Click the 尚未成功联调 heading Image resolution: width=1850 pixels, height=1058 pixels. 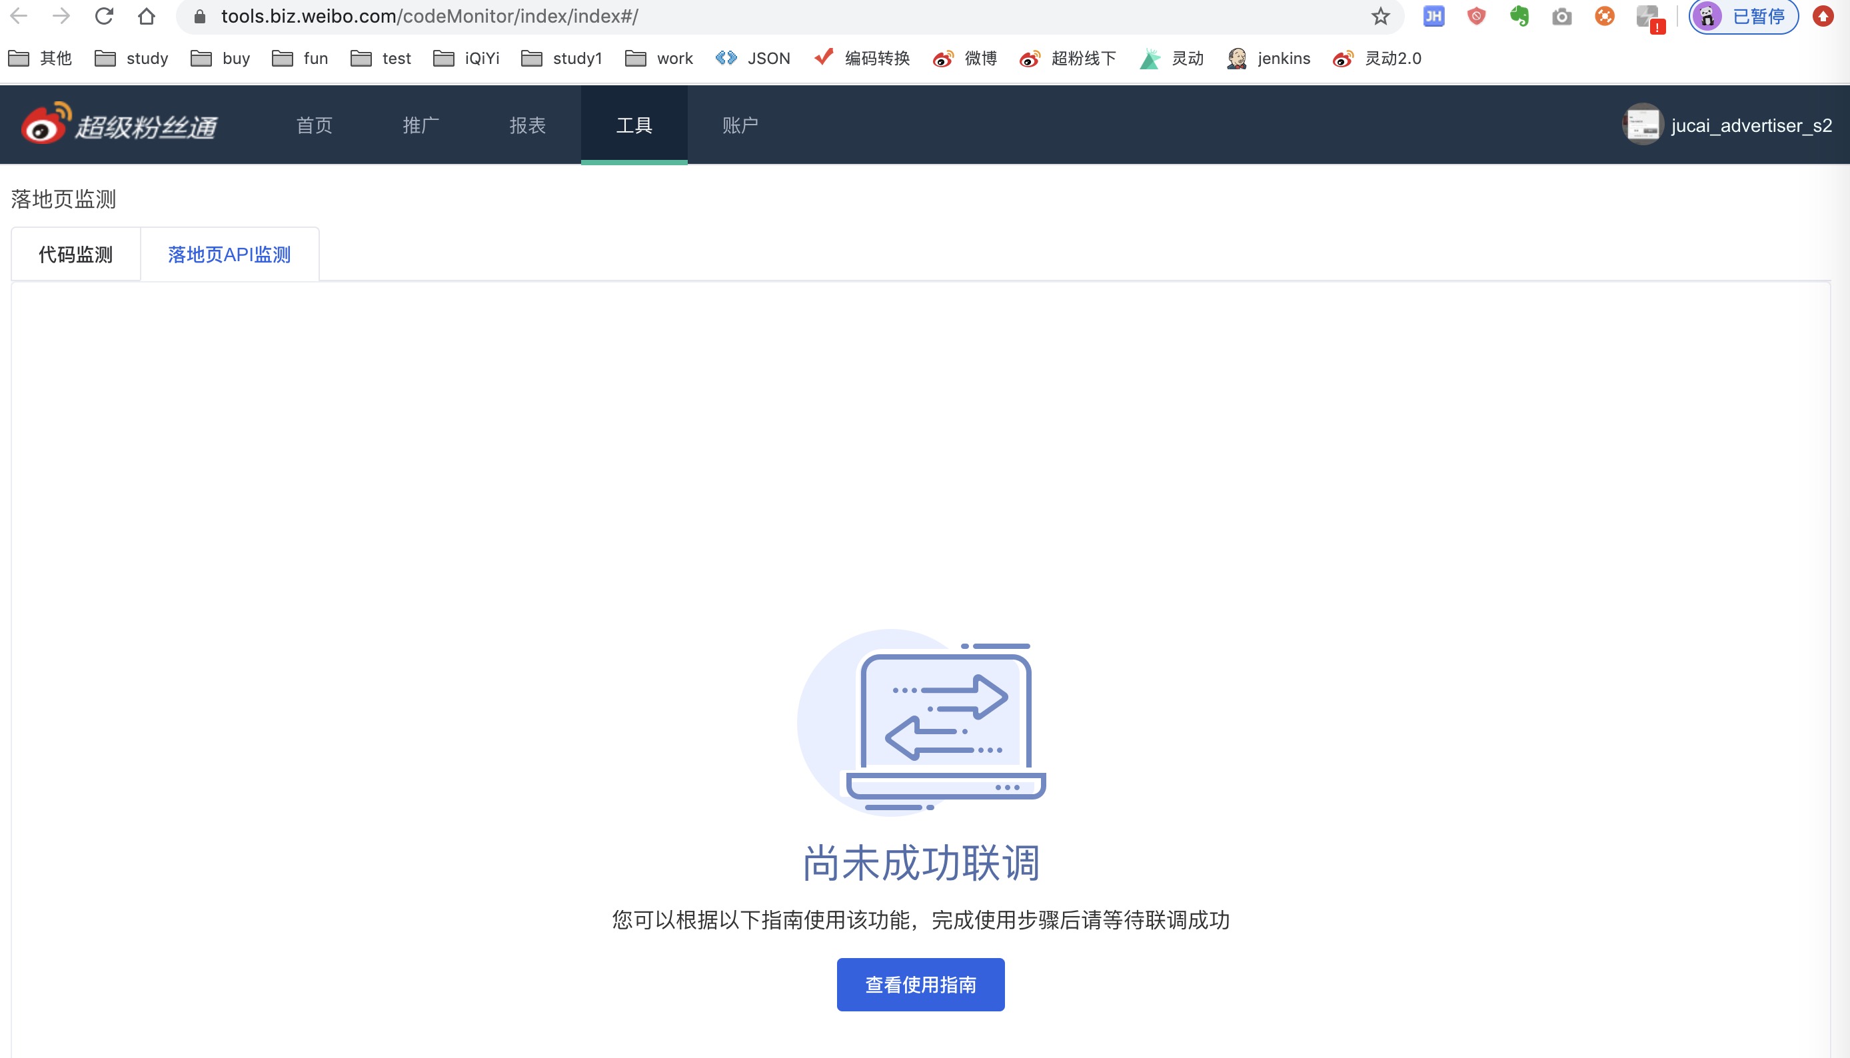tap(920, 863)
